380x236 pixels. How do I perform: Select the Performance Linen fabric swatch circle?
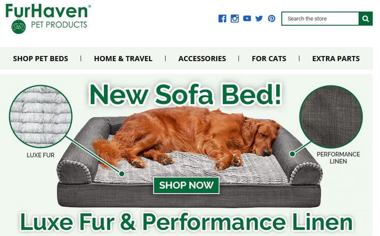[331, 117]
